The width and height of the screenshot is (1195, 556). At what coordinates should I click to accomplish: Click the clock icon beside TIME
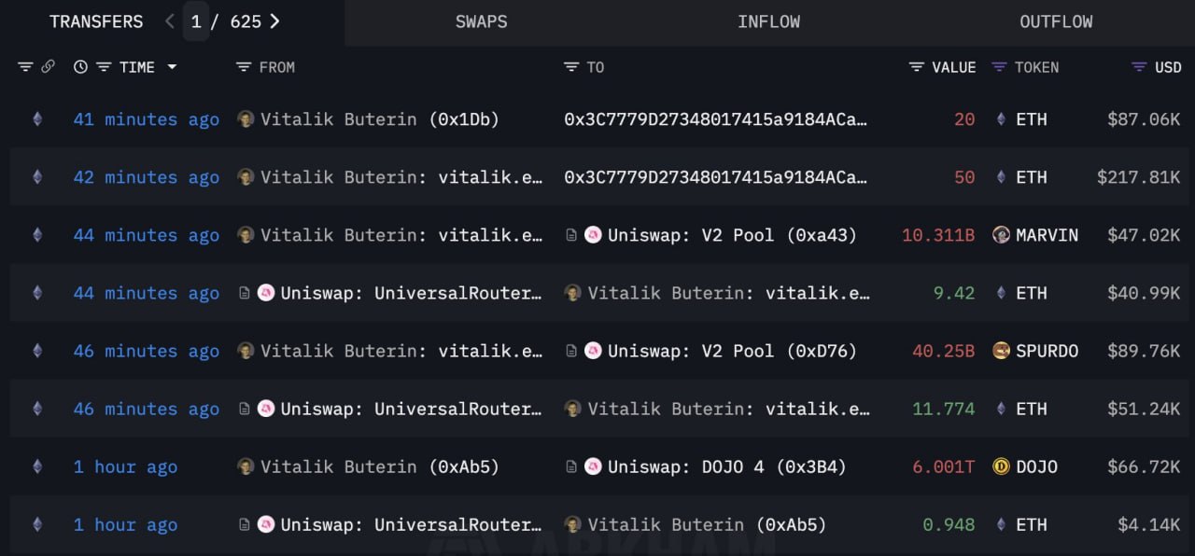[x=80, y=67]
